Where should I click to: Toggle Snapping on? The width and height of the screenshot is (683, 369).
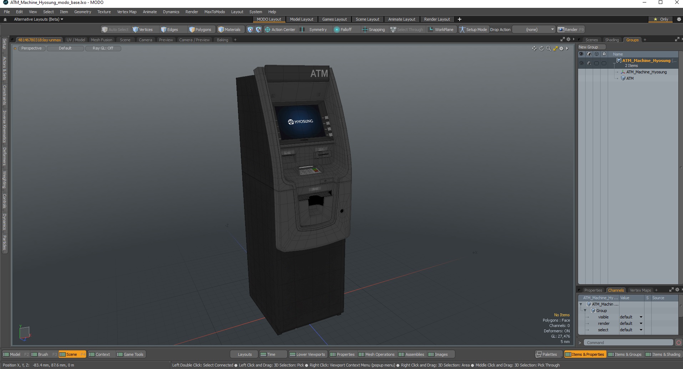tap(374, 30)
